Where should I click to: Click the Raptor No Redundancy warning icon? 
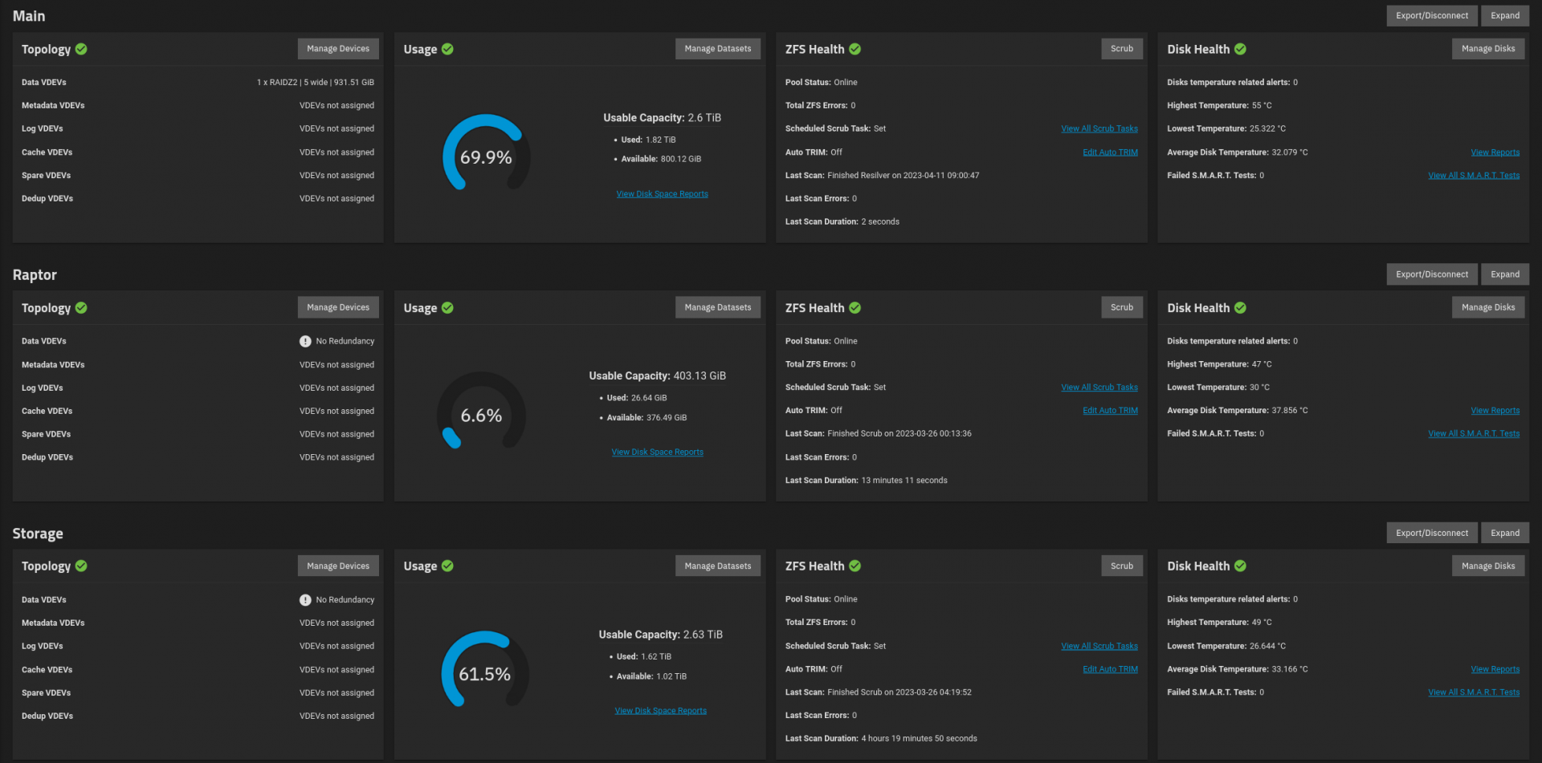[x=305, y=341]
